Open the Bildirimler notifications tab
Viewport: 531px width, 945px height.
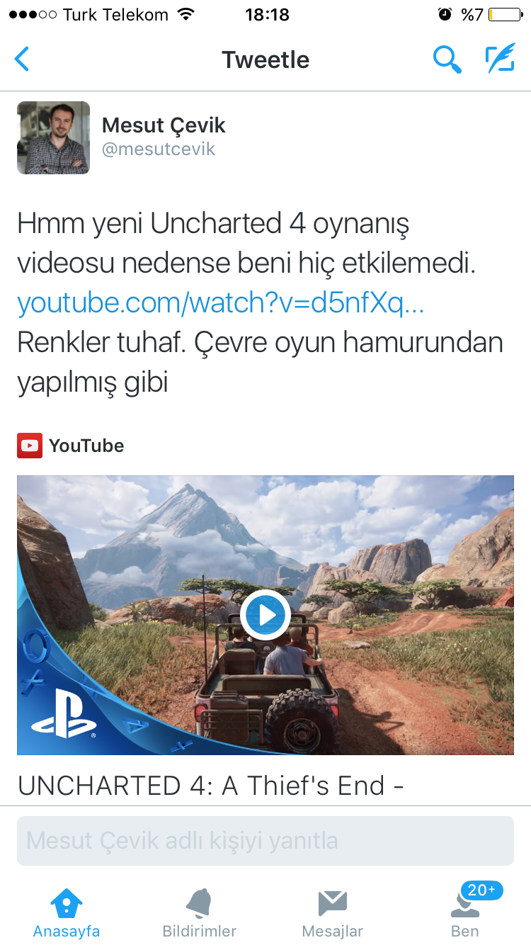200,914
